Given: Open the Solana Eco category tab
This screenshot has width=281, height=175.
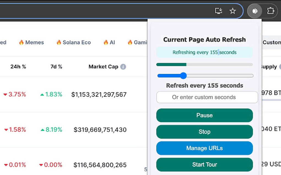Looking at the screenshot, I should point(76,42).
